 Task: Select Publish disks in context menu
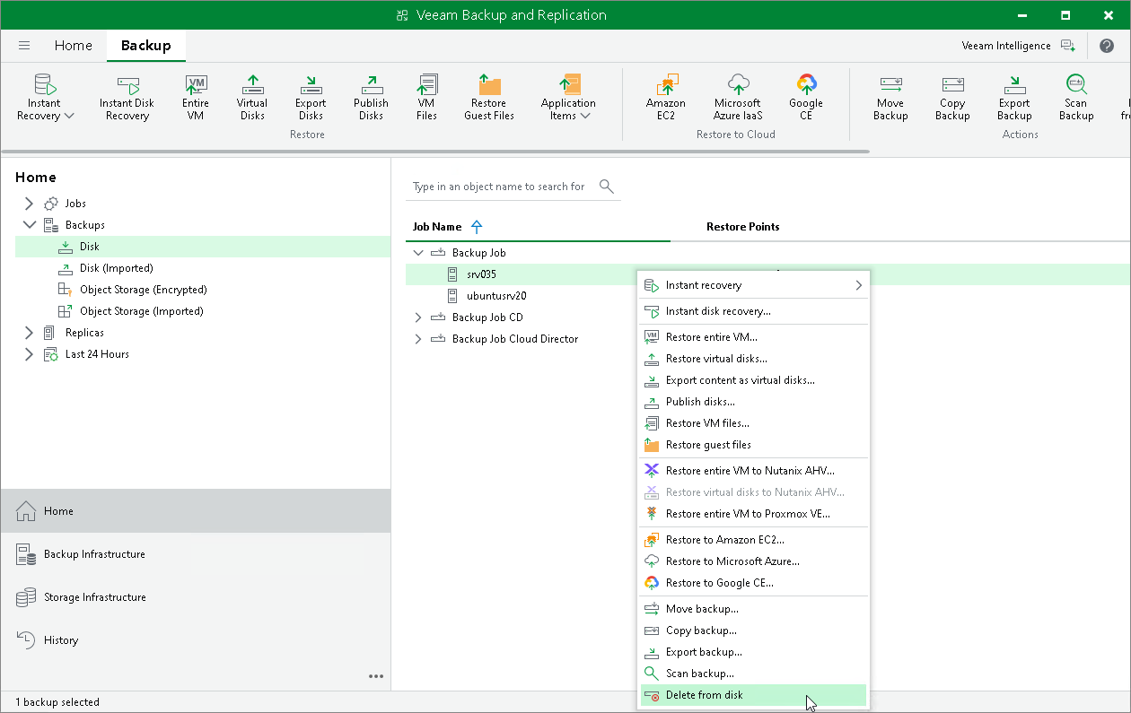point(753,402)
